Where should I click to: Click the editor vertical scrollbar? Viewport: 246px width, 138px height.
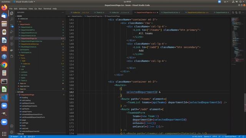[x=245, y=102]
